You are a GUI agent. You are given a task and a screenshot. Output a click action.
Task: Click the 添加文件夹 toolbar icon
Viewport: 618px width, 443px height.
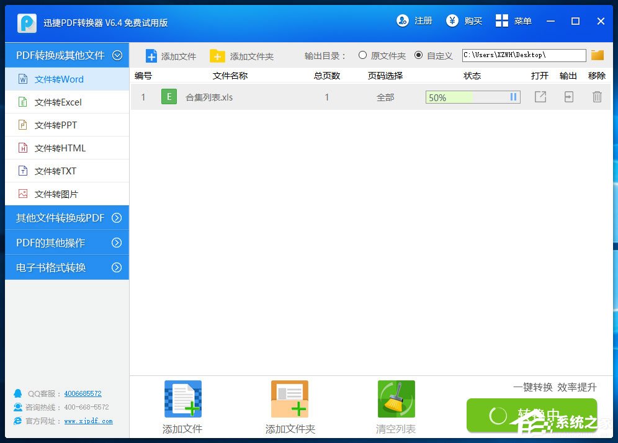point(218,55)
